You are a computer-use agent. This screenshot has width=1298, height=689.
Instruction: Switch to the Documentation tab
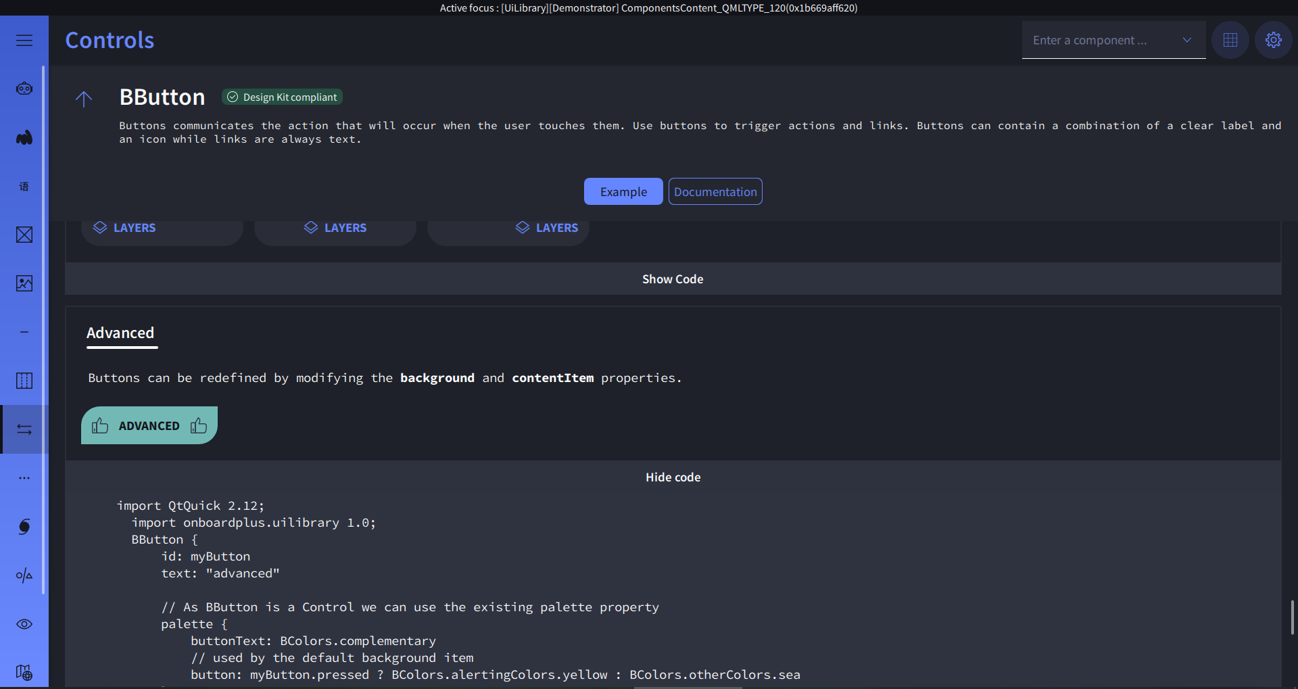715,191
